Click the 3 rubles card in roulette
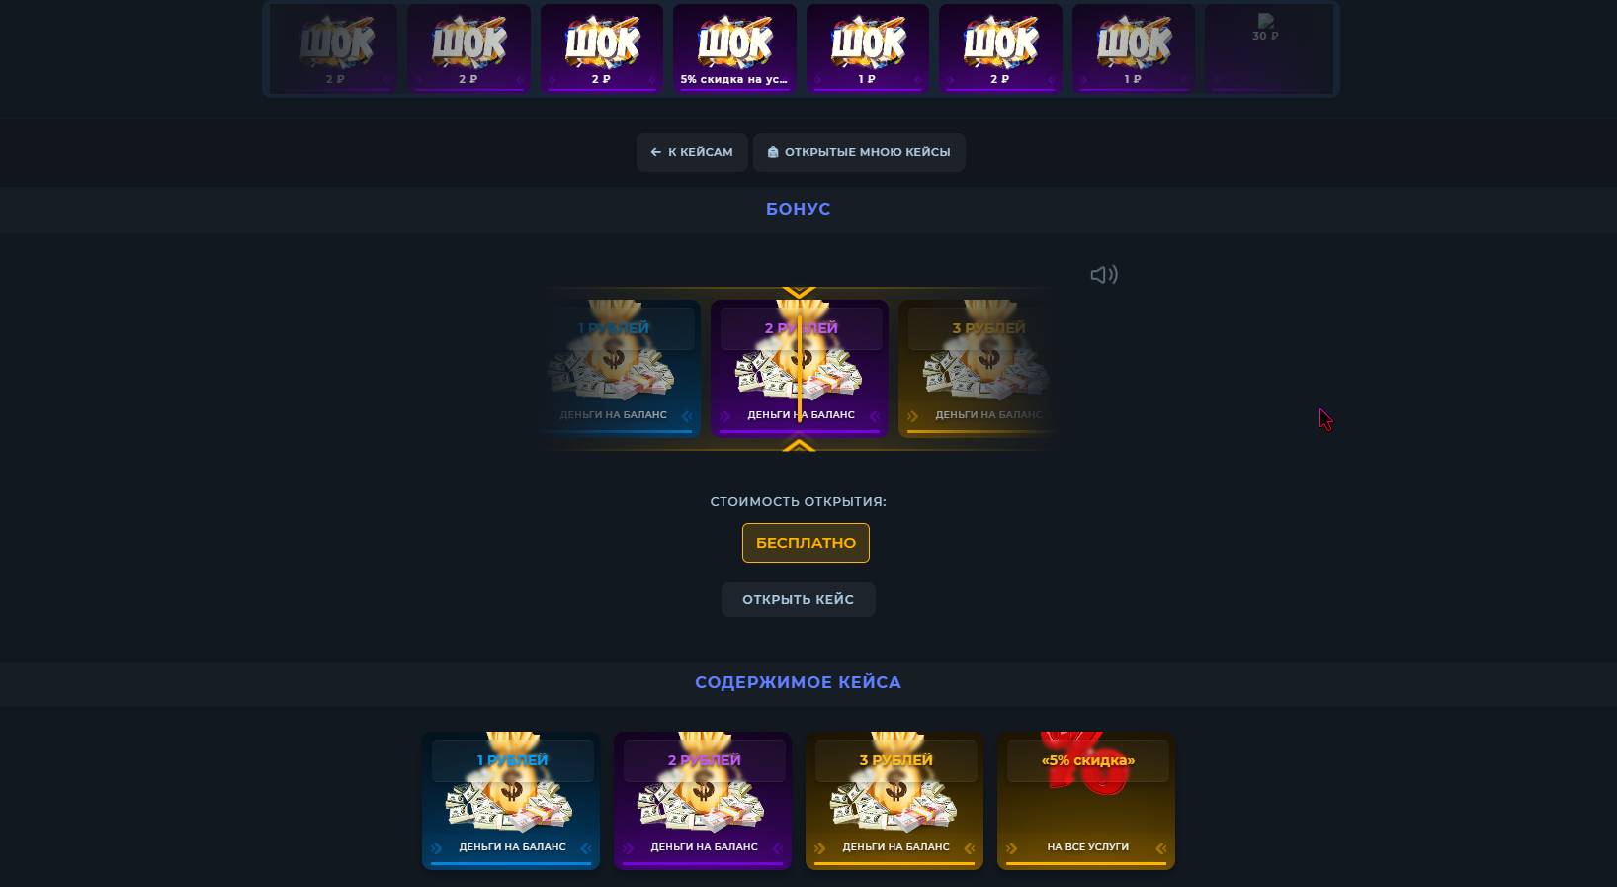 977,369
